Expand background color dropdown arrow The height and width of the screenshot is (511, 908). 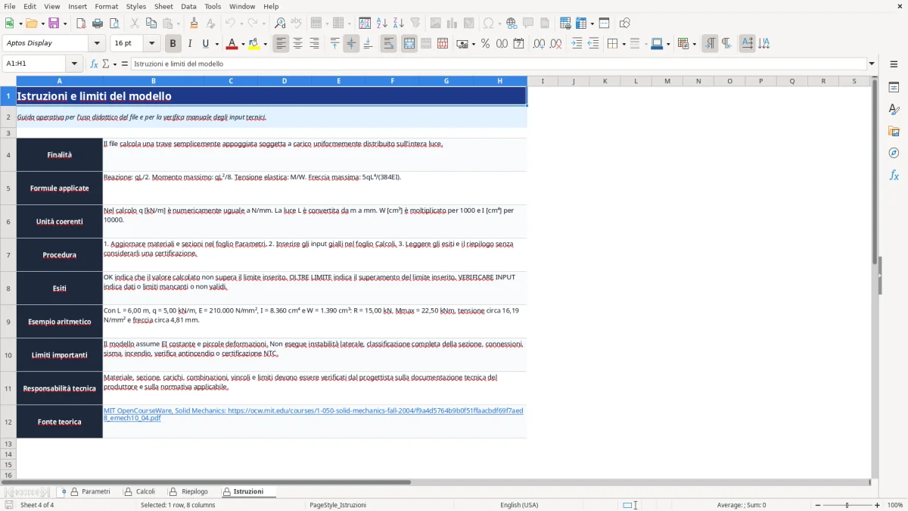[x=265, y=44]
